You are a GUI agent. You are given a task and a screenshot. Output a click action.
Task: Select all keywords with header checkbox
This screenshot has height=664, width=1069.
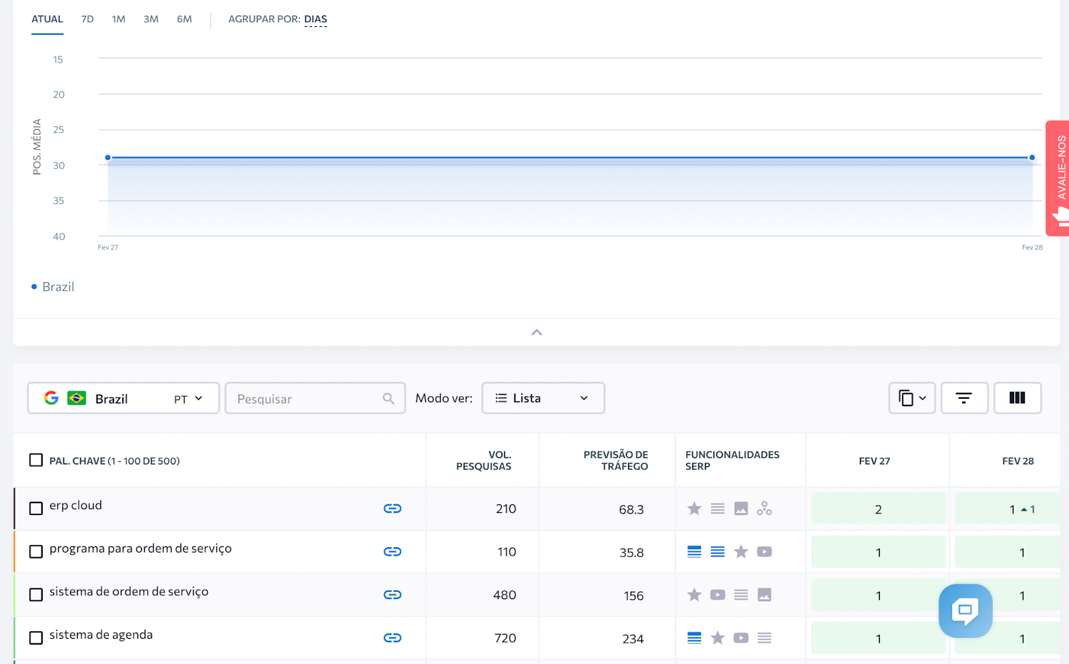click(x=36, y=460)
